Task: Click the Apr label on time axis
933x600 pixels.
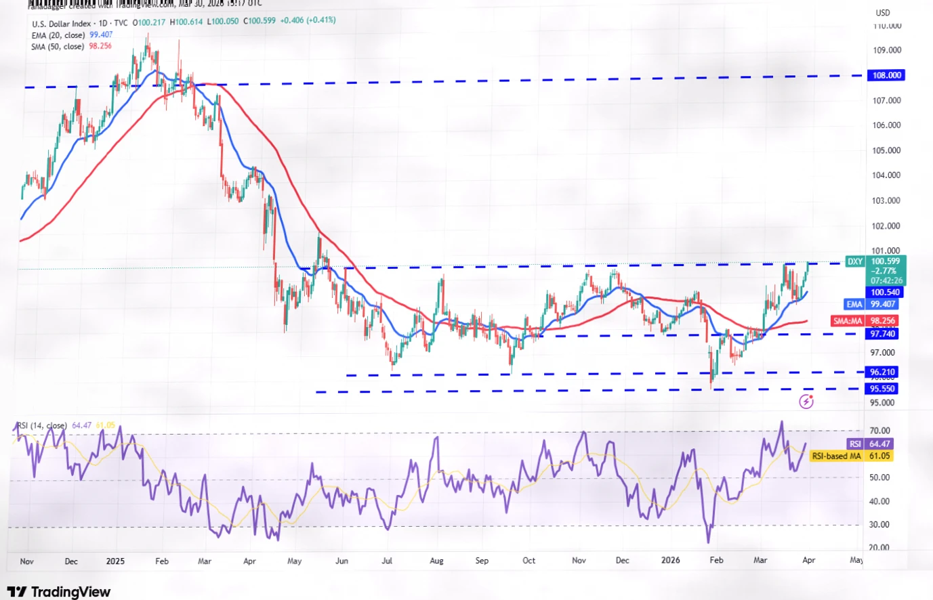Action: click(x=808, y=561)
